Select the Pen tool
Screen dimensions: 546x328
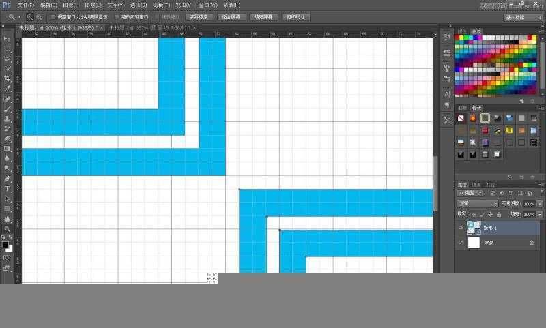tap(7, 179)
